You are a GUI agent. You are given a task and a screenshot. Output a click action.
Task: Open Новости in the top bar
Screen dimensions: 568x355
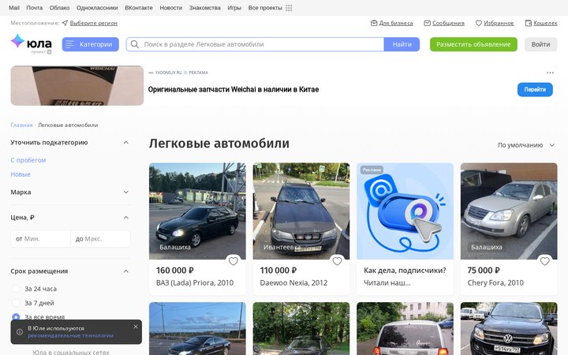pos(171,8)
